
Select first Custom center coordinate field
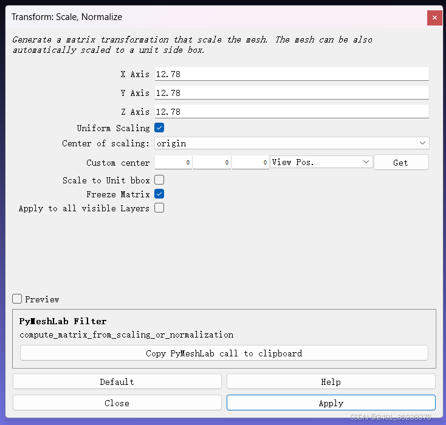173,162
